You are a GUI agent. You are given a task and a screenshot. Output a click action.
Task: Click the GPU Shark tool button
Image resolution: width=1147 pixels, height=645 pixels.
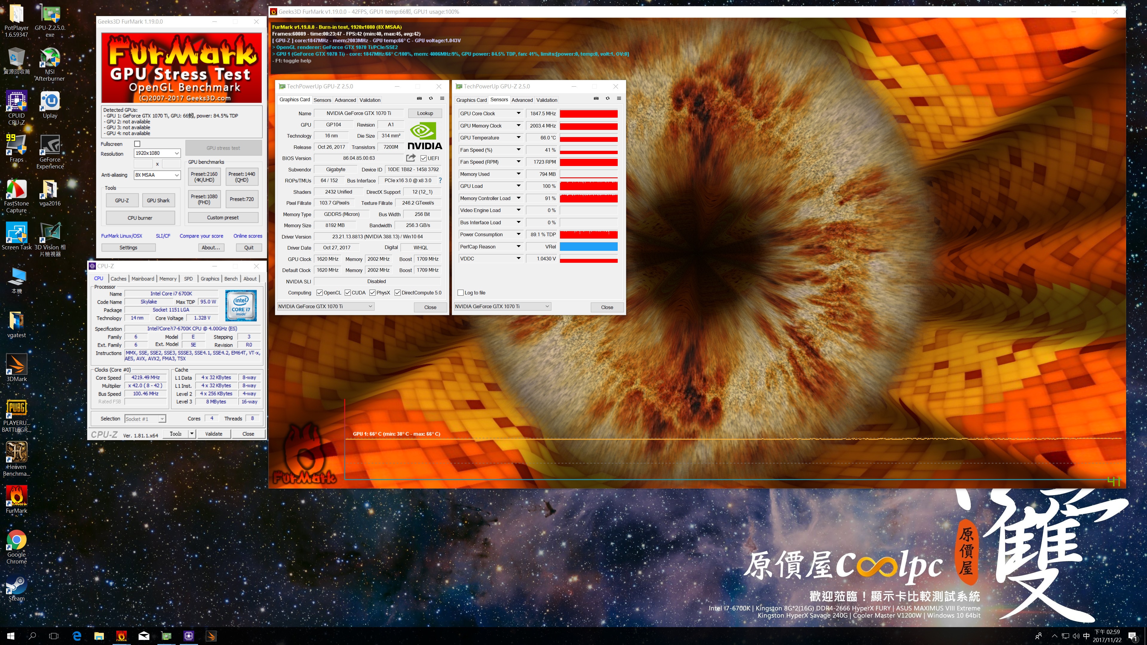pos(158,200)
